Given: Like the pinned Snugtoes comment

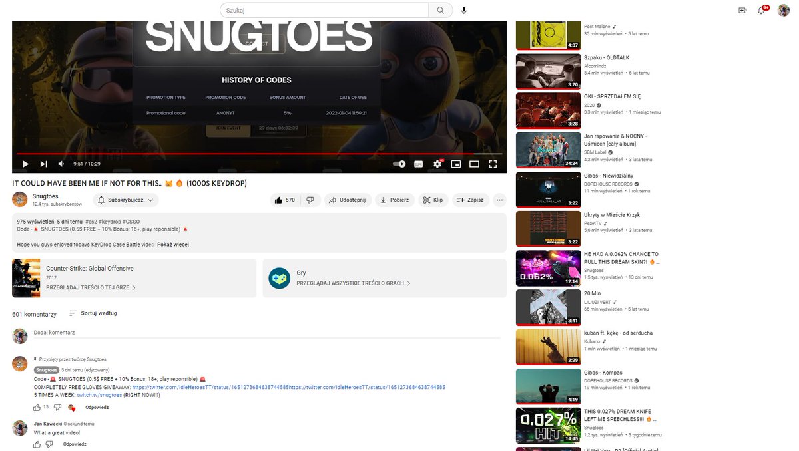Looking at the screenshot, I should pos(37,407).
